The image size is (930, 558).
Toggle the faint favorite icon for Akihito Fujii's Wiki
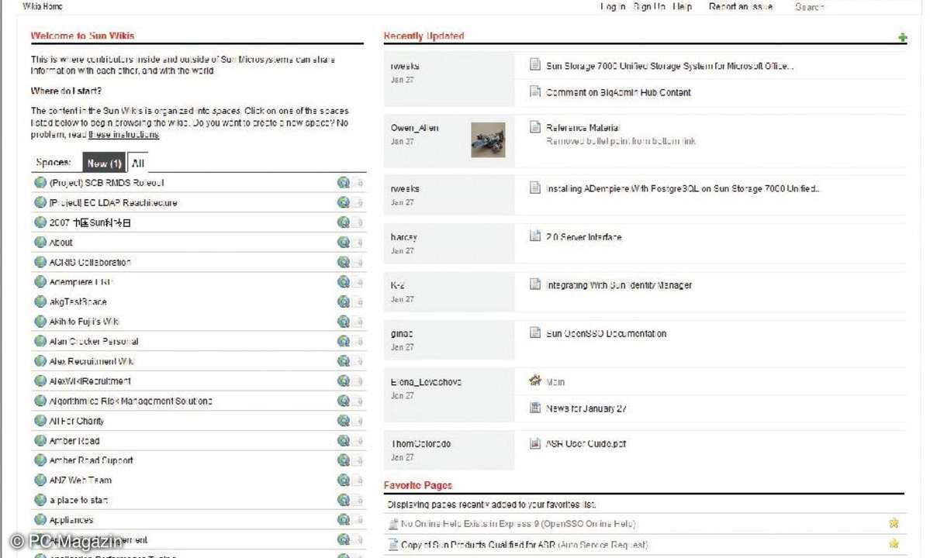359,322
